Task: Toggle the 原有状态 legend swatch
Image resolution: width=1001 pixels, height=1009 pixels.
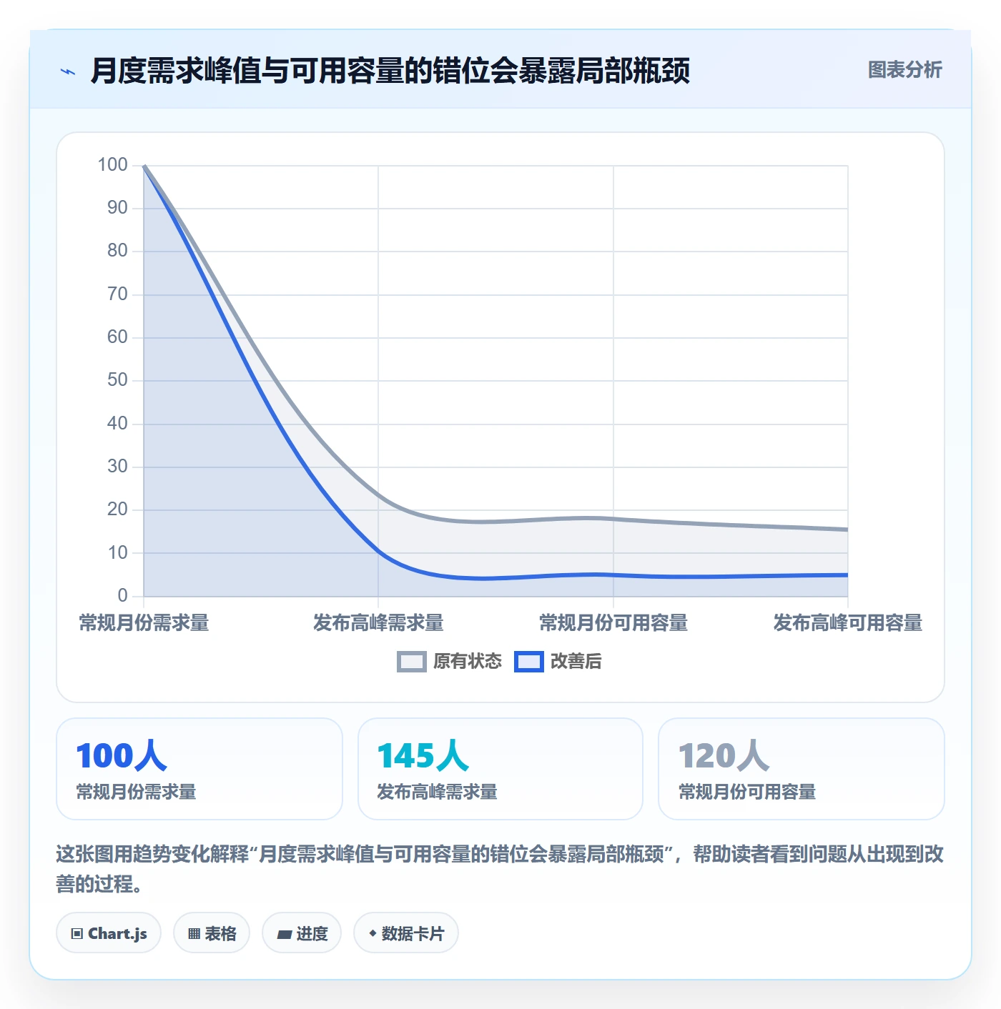Action: (x=412, y=662)
